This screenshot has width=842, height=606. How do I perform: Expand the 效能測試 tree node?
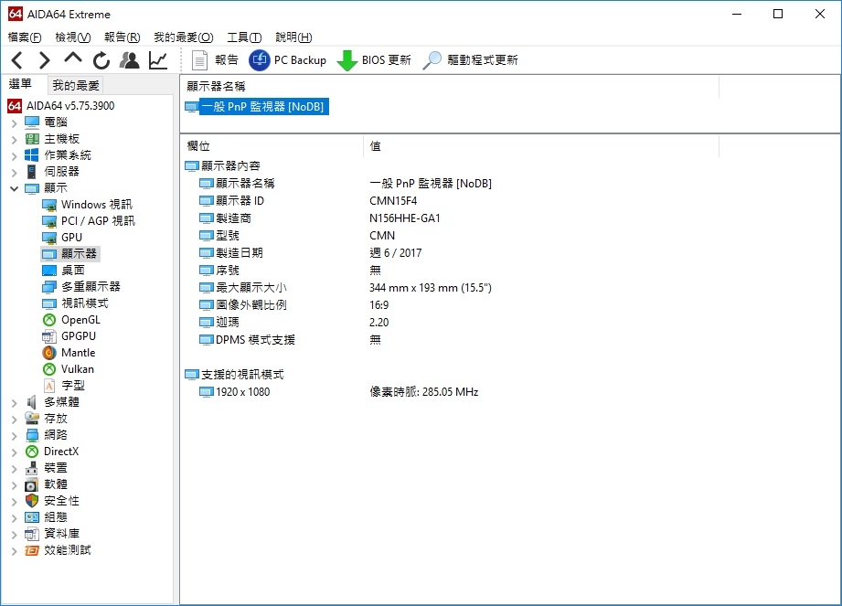14,551
